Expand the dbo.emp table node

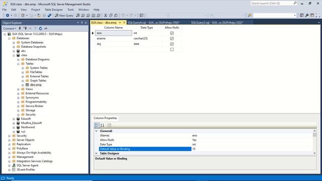23,85
